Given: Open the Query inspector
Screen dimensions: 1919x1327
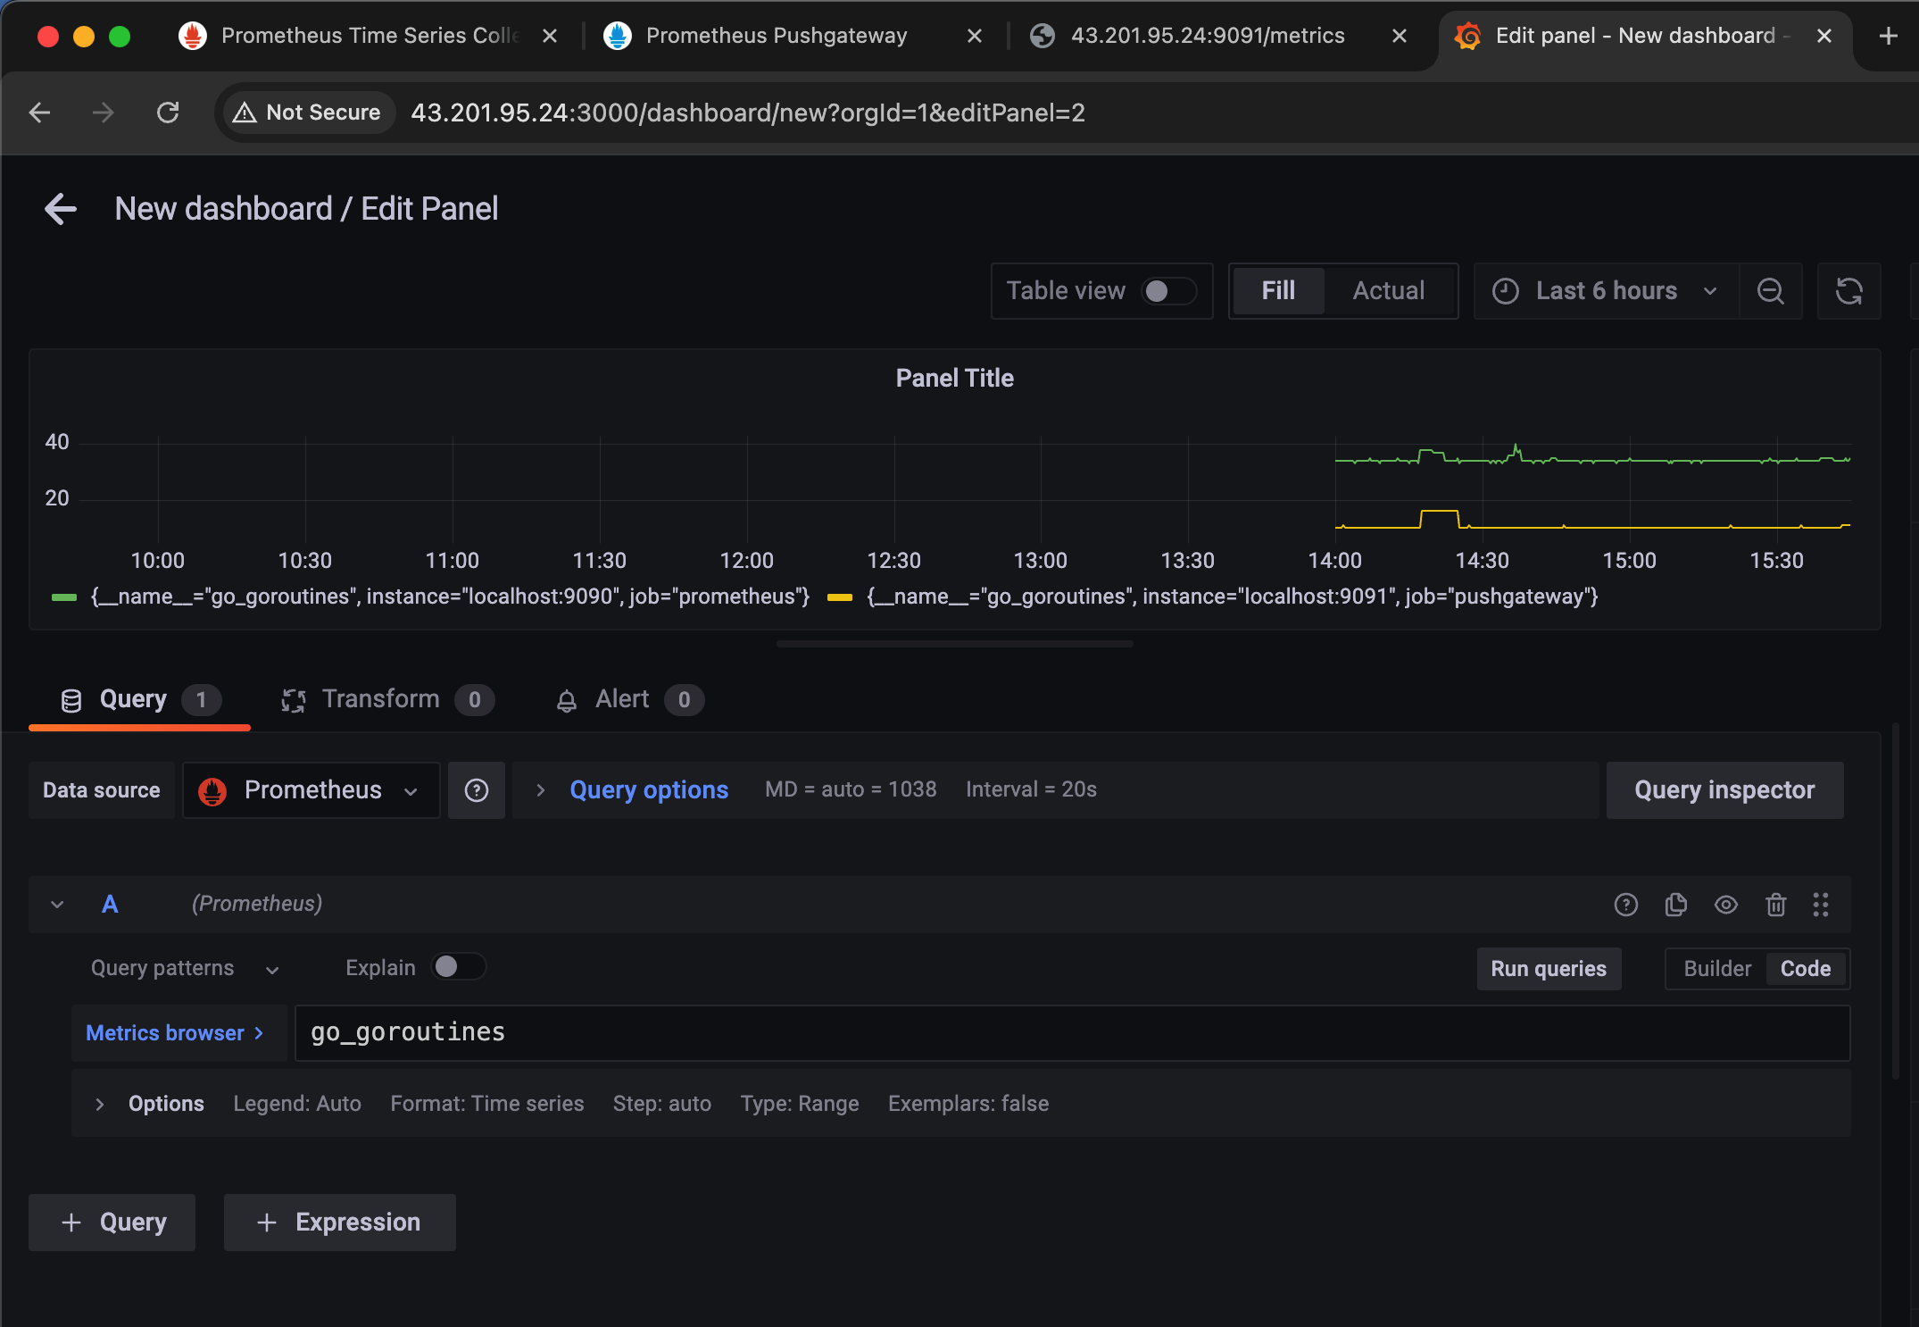Looking at the screenshot, I should tap(1724, 790).
